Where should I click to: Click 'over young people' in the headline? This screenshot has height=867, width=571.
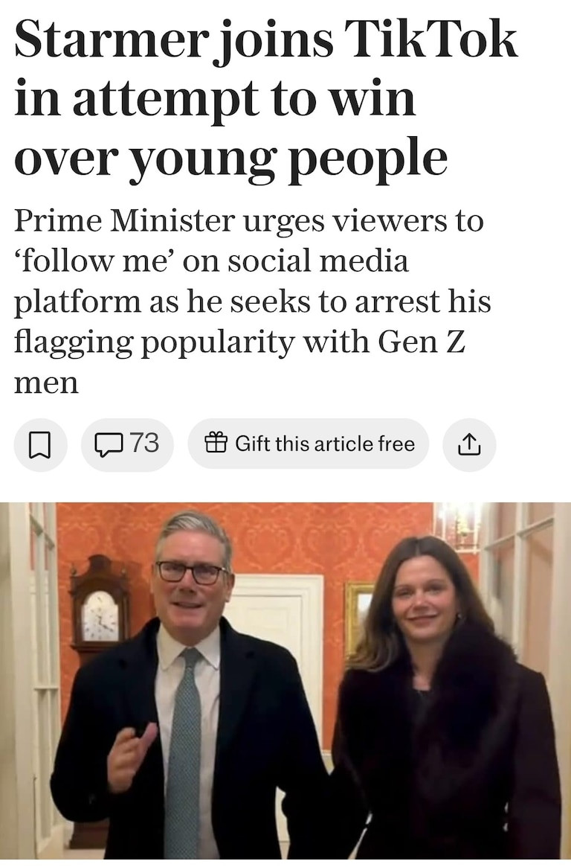coord(230,156)
